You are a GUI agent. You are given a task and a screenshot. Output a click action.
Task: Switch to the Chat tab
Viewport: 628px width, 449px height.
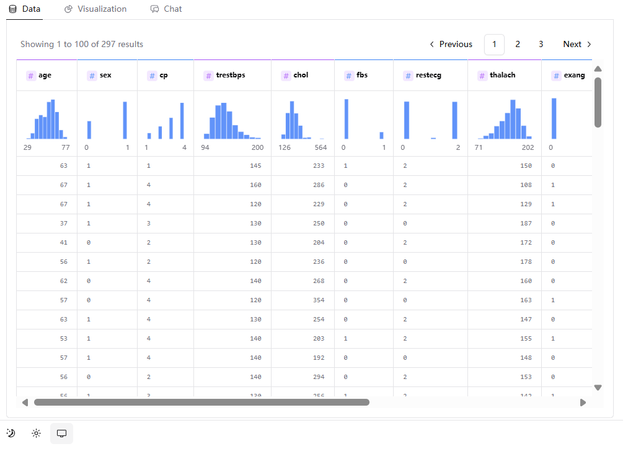[x=166, y=9]
